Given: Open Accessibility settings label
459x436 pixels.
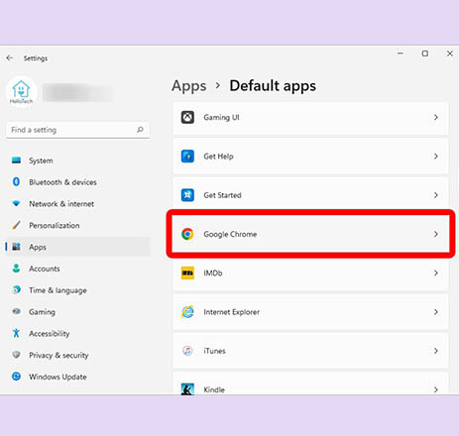Looking at the screenshot, I should (50, 334).
